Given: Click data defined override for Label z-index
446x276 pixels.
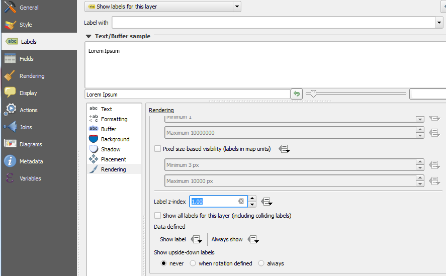Looking at the screenshot, I should pyautogui.click(x=266, y=202).
